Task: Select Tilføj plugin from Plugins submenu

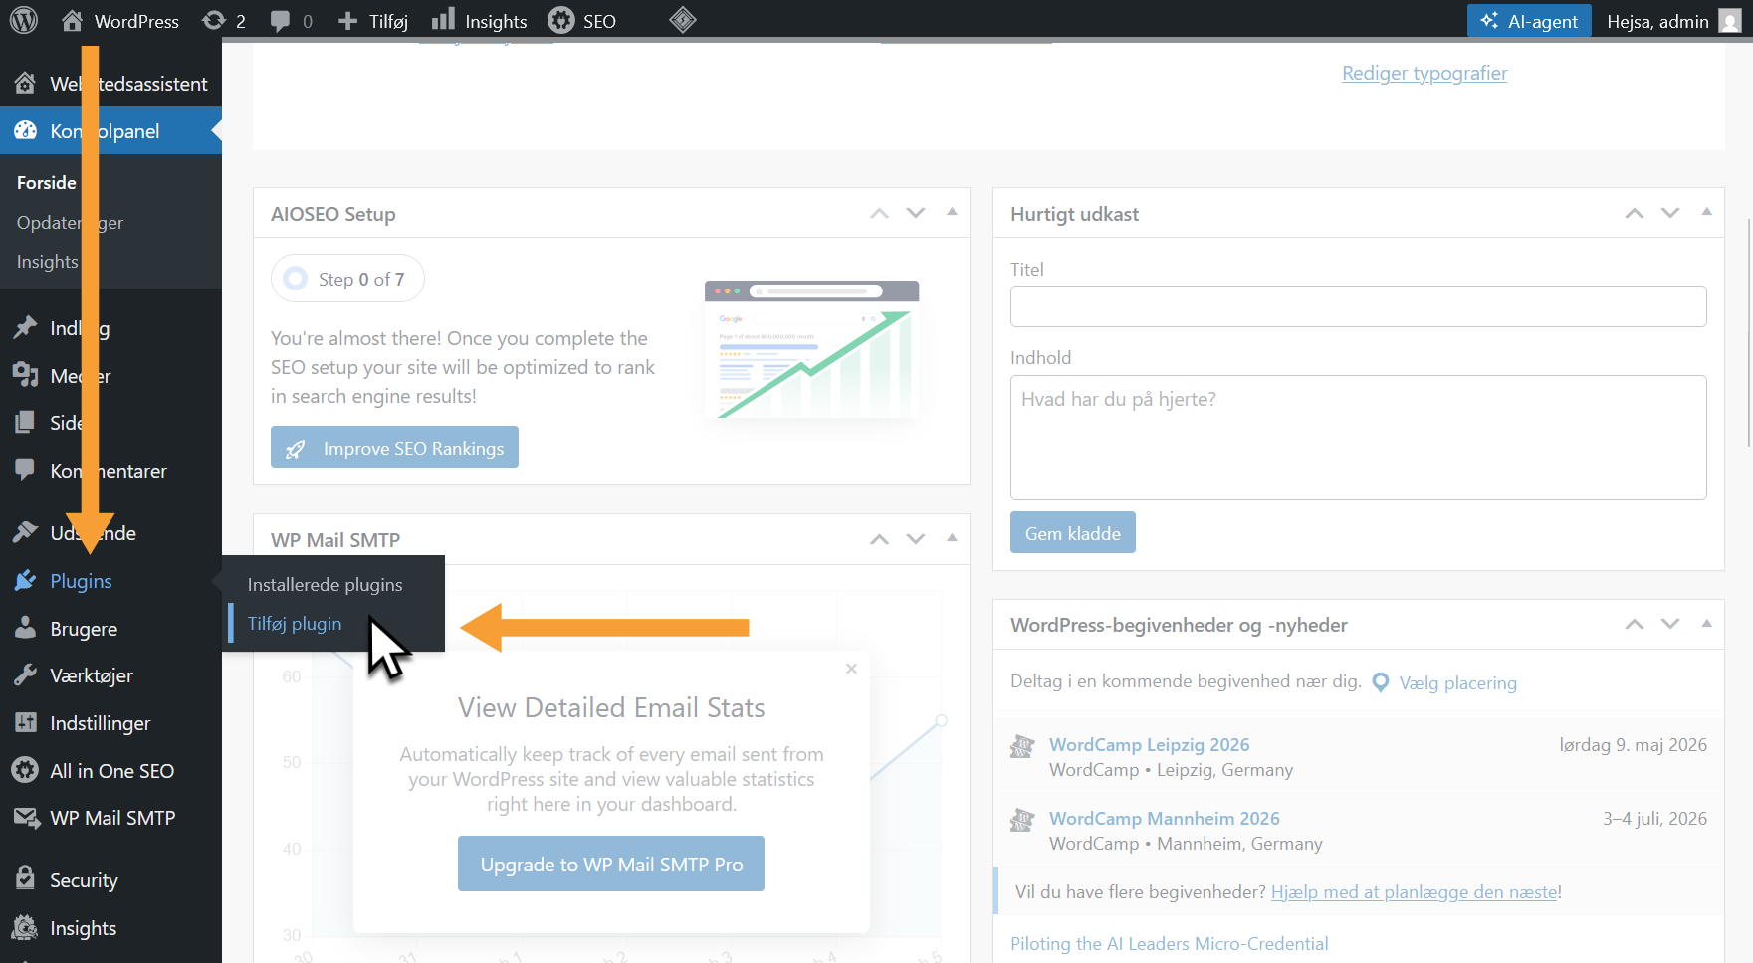Action: pyautogui.click(x=295, y=624)
